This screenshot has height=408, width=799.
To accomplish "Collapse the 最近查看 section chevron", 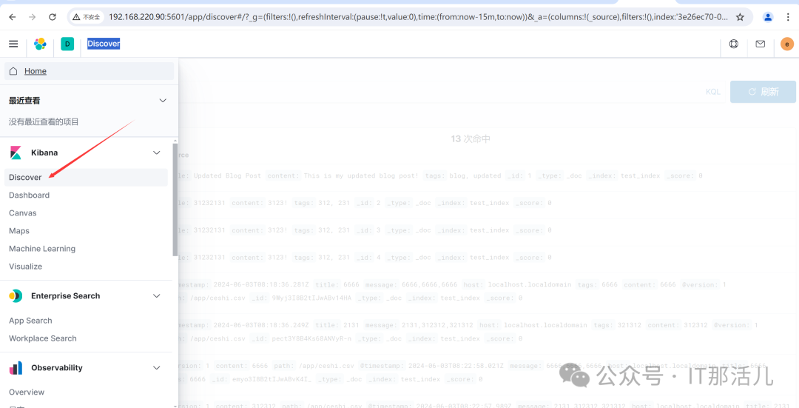I will [x=163, y=101].
